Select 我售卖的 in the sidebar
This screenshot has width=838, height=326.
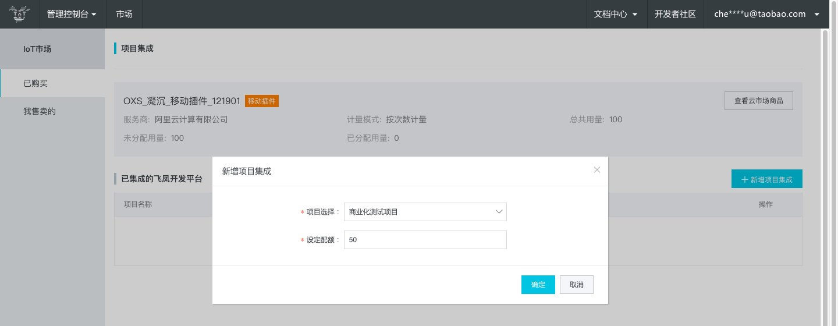coord(52,111)
